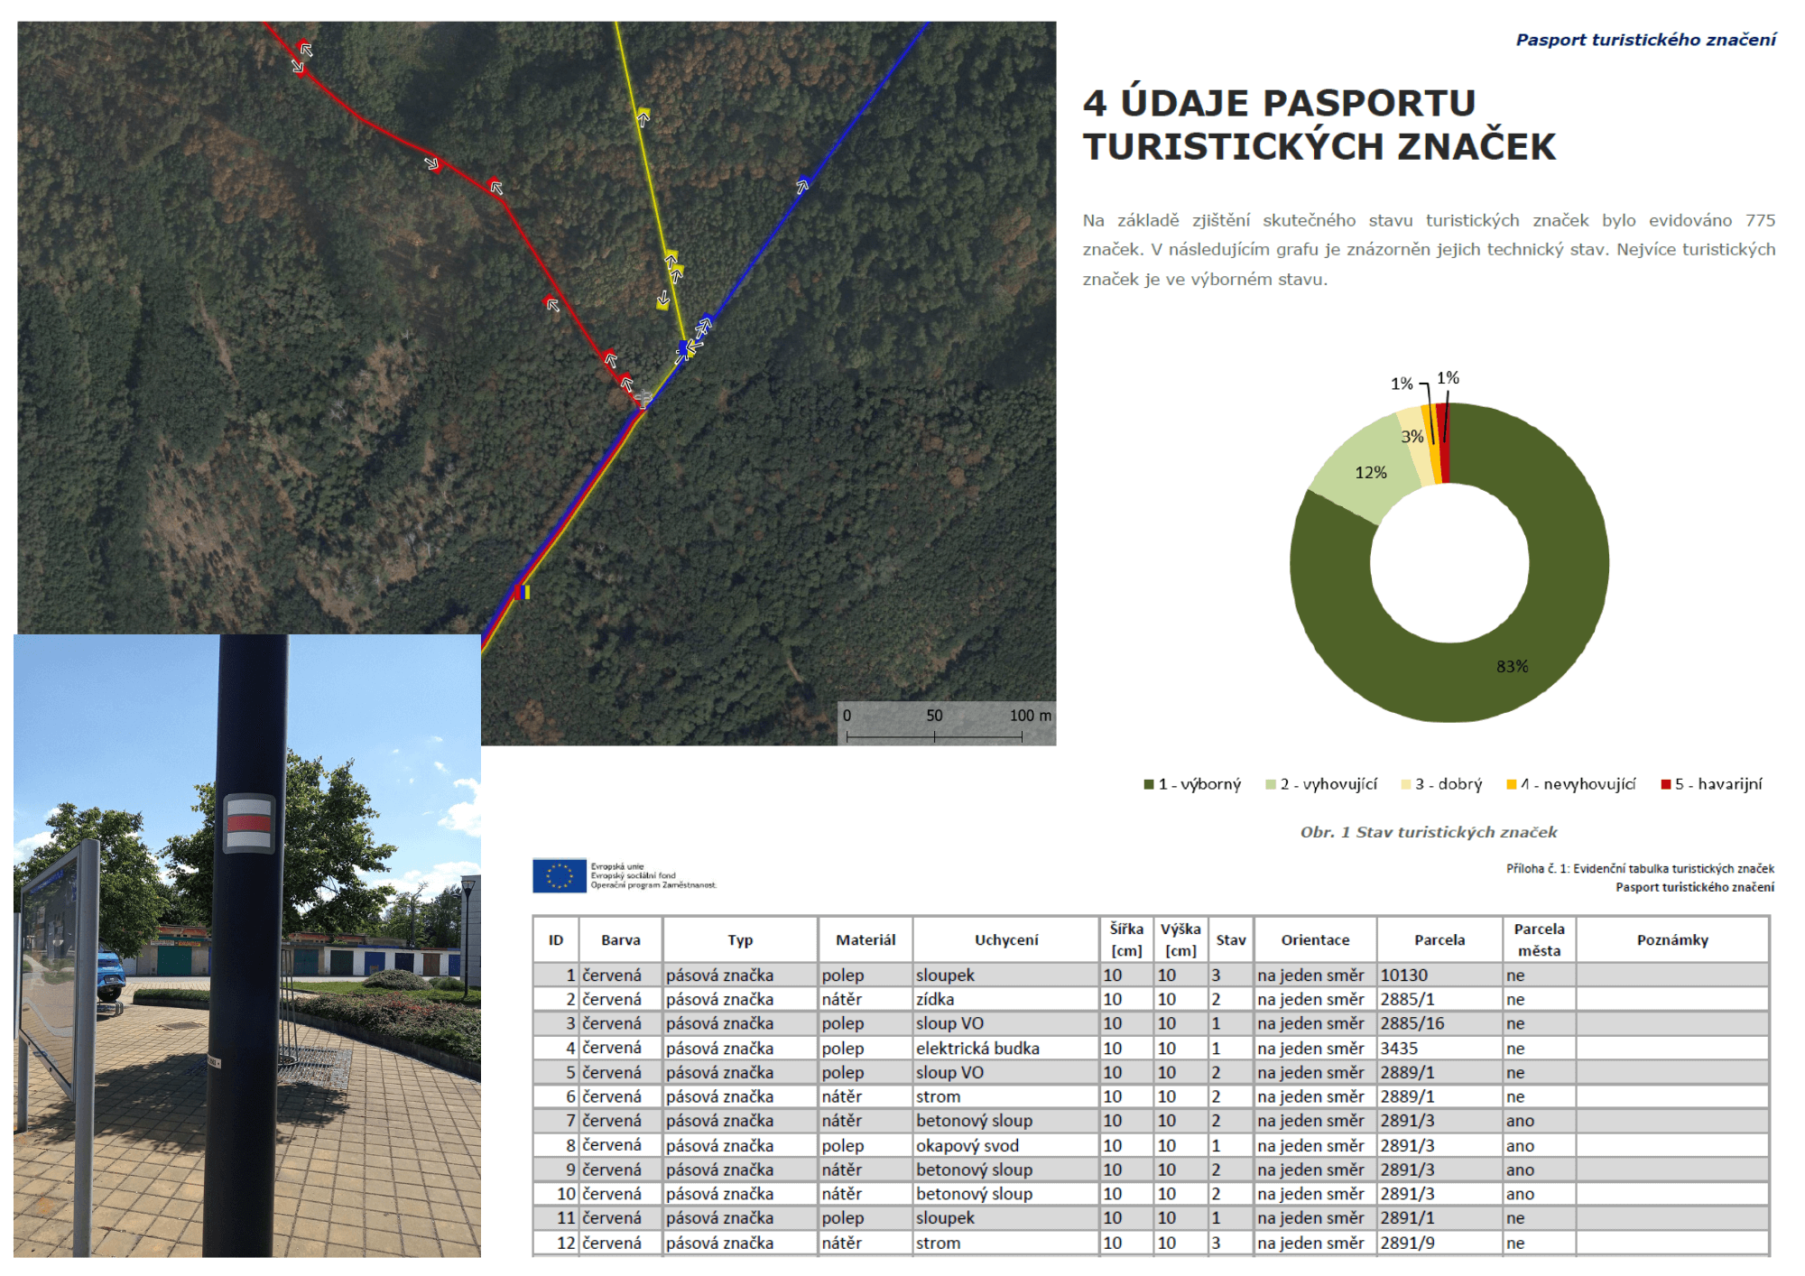Viewport: 1805px width, 1276px height.
Task: Click the 'elektrická budka' cell in row 4
Action: (x=977, y=1048)
